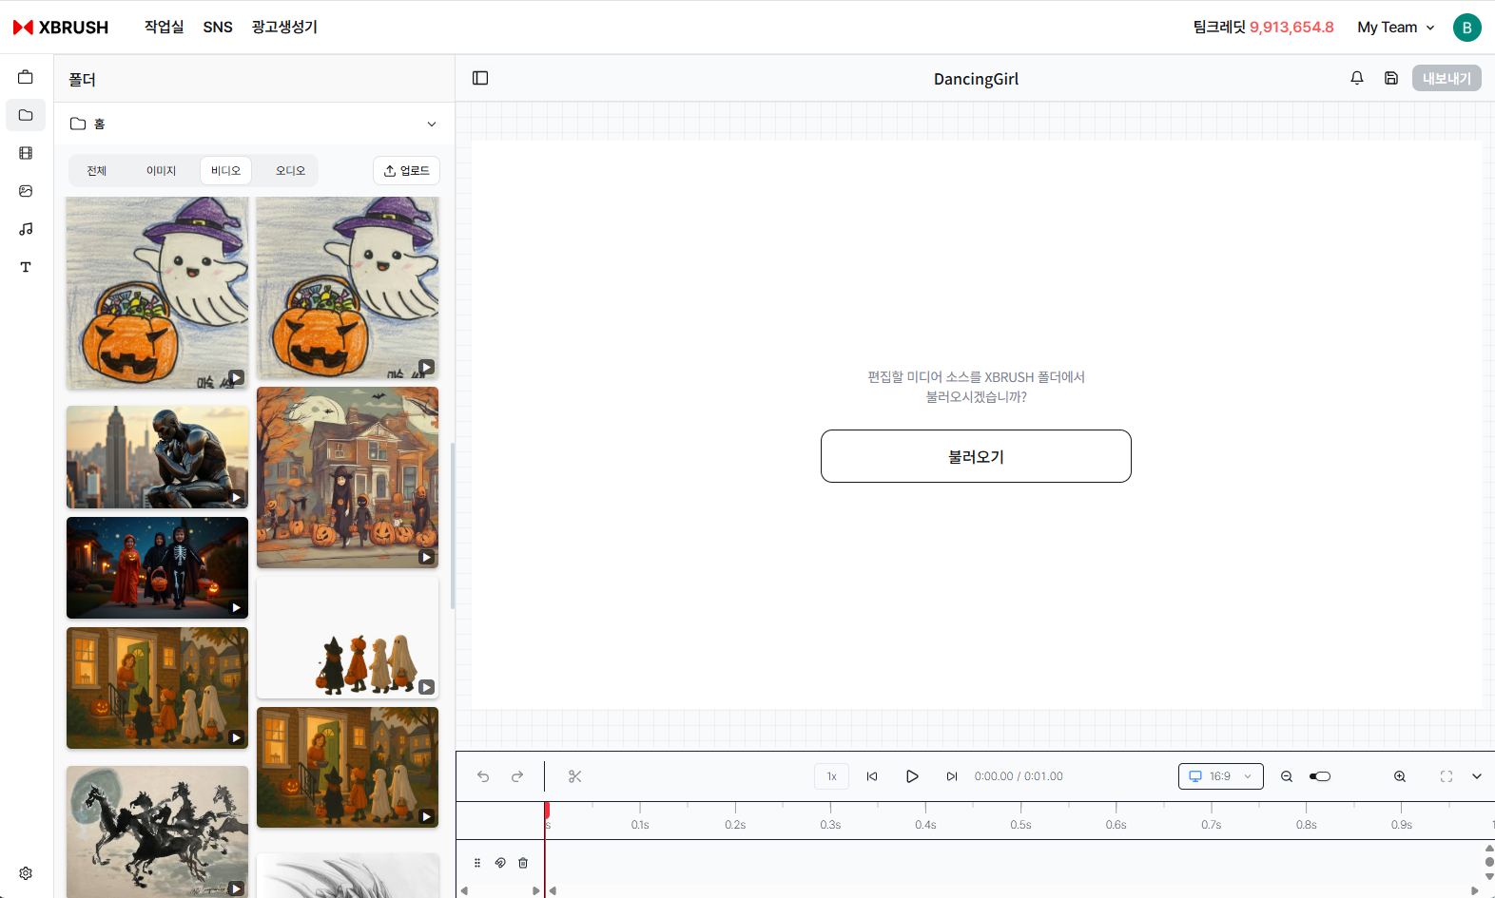Image resolution: width=1495 pixels, height=898 pixels.
Task: Open the film strip video panel
Action: [26, 153]
